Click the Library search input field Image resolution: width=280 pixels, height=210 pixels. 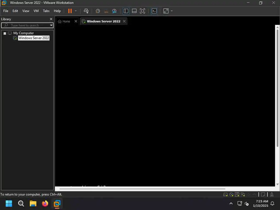pos(27,25)
